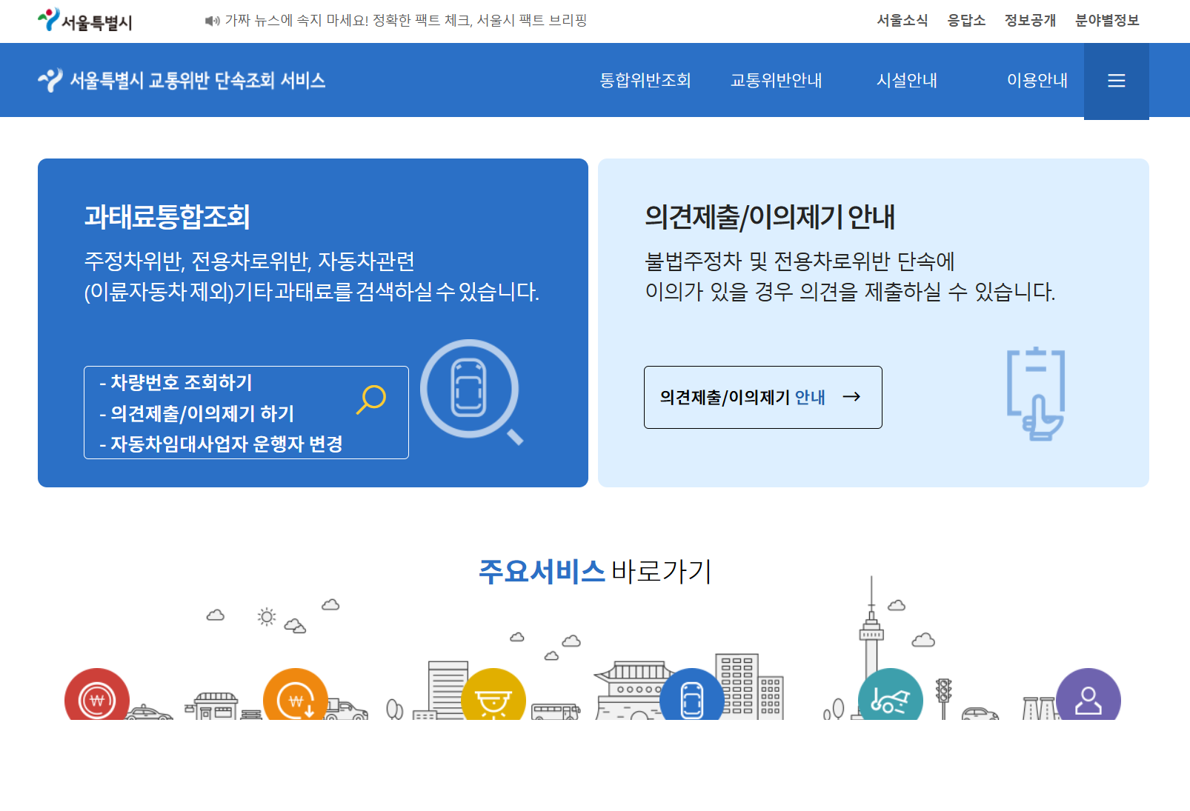Go to 정보공개 top link
1190x811 pixels.
(1030, 21)
